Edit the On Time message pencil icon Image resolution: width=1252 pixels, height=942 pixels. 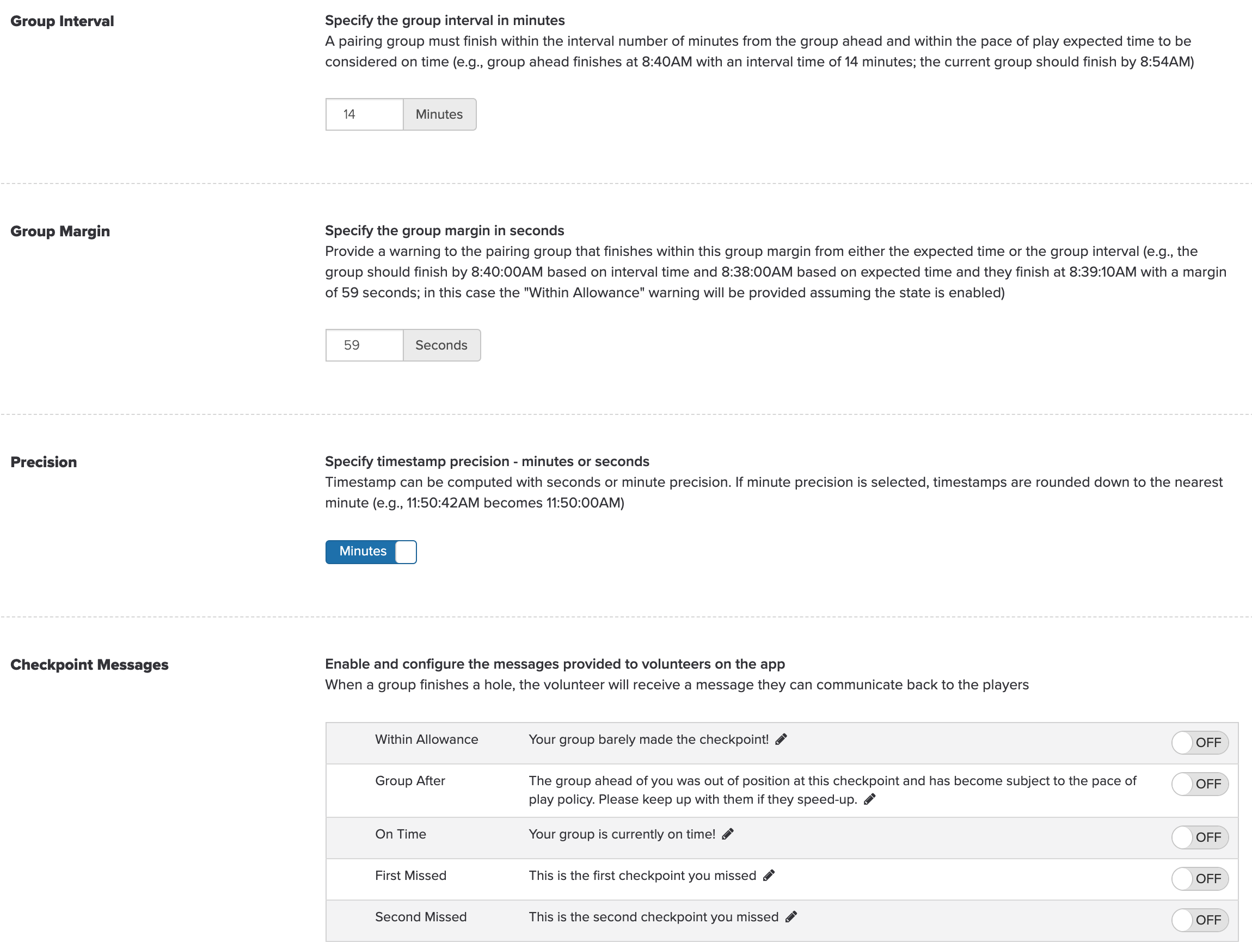[x=728, y=834]
